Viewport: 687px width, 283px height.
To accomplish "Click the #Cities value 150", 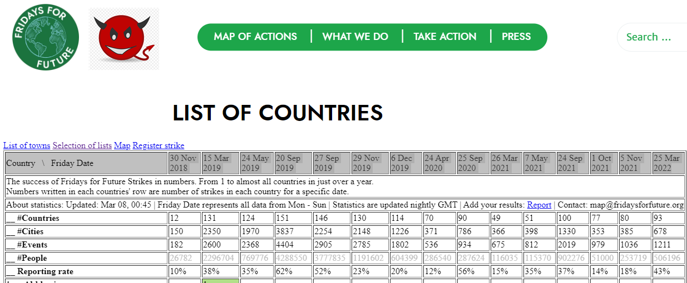I will pos(184,231).
